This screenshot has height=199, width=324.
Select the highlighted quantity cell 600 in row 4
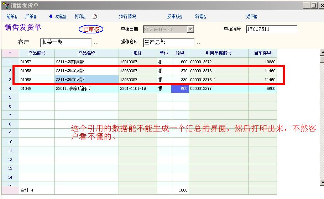[180, 89]
